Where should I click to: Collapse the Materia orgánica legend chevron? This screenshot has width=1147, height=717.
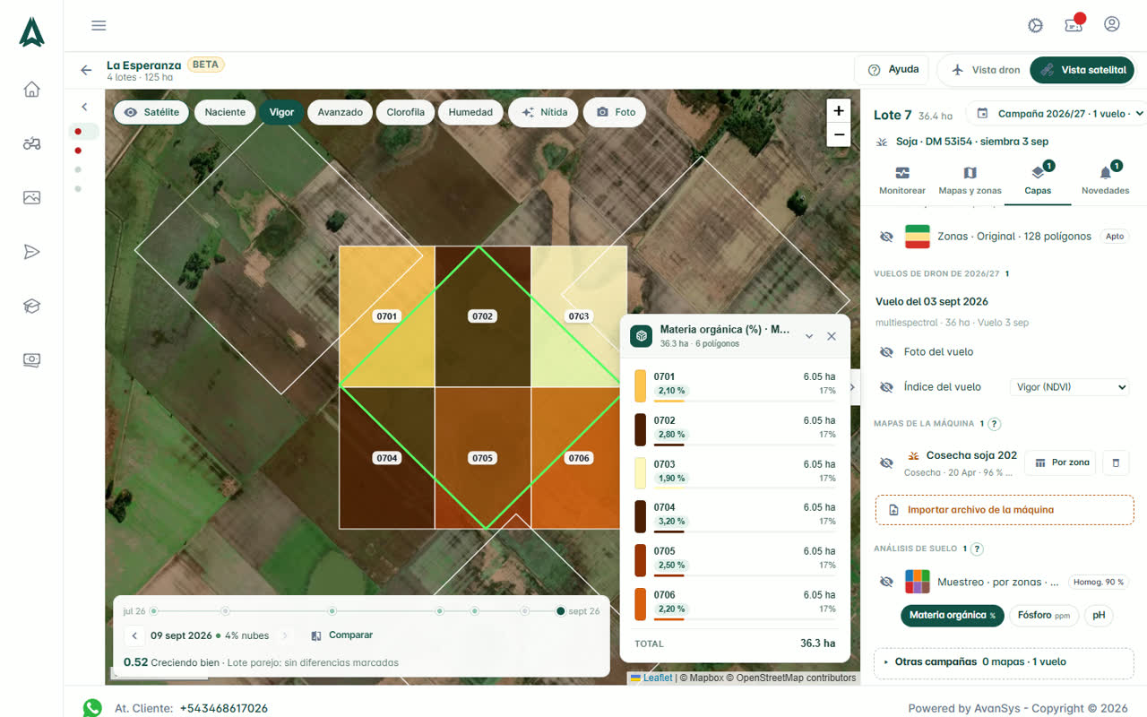[x=809, y=336]
